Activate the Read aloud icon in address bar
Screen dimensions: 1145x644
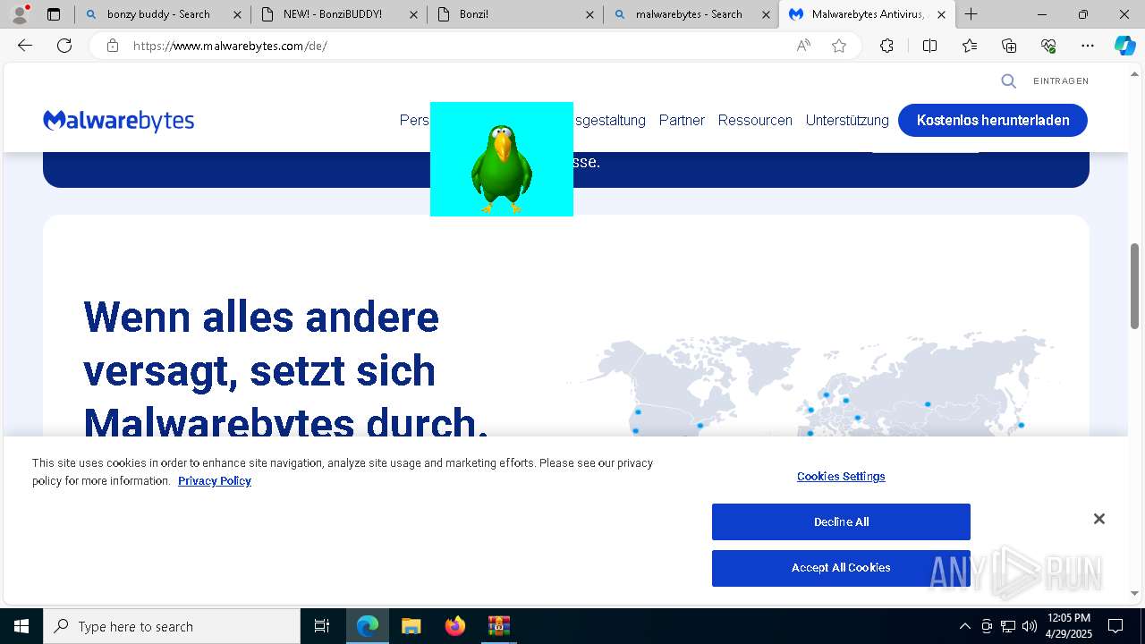(803, 46)
